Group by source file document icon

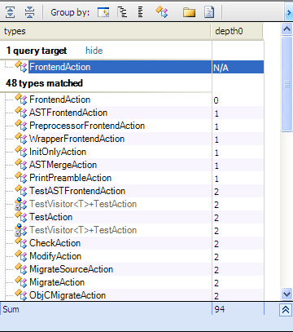click(209, 12)
